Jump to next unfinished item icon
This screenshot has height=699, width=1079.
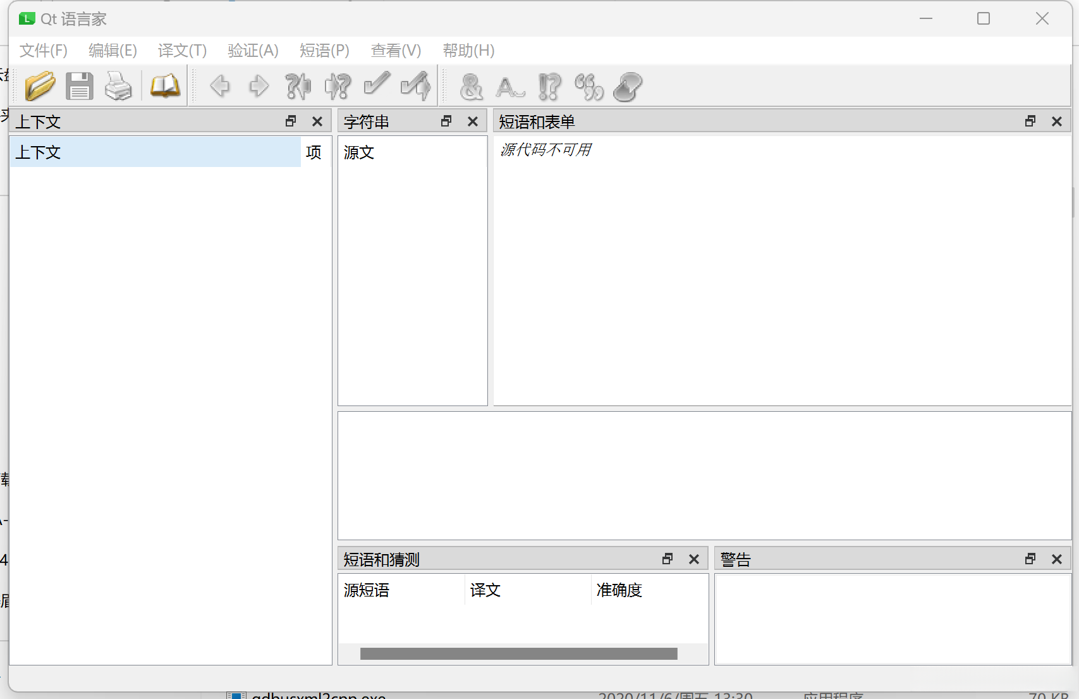(x=338, y=86)
